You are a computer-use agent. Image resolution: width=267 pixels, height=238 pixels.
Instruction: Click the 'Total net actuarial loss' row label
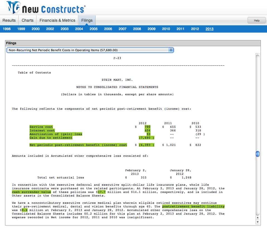point(61,178)
